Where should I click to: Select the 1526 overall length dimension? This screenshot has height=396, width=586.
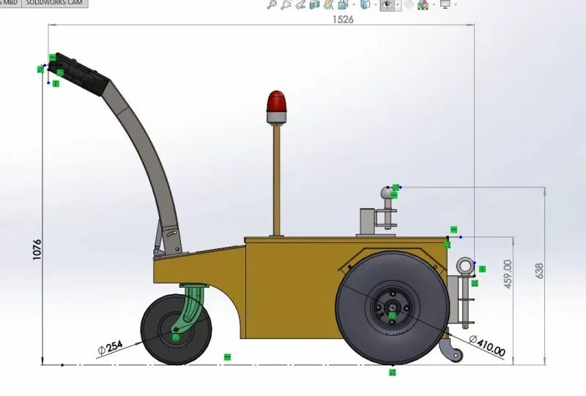pyautogui.click(x=344, y=20)
